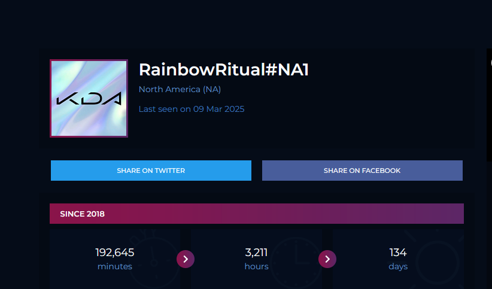Screen dimensions: 492x289
Task: Select the hours label under 3,211
Action: 256,266
